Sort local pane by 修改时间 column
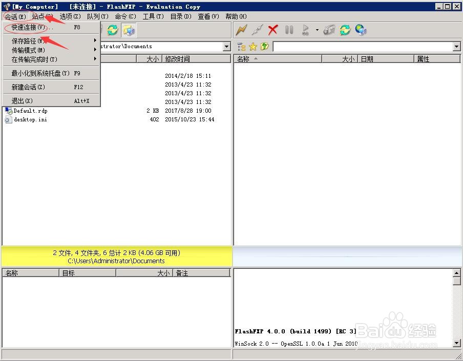 [196, 59]
